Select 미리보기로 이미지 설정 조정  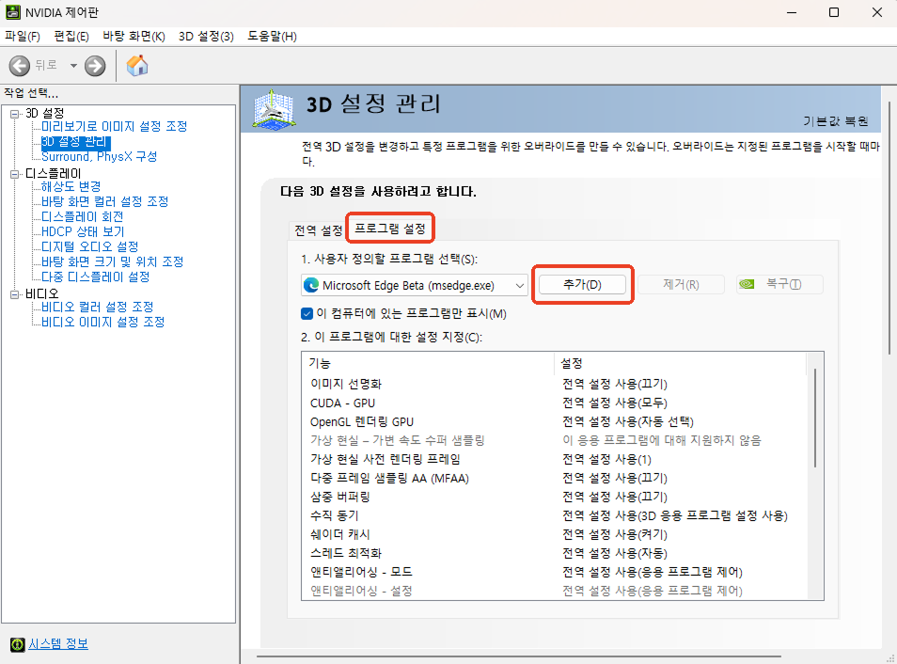(x=115, y=127)
